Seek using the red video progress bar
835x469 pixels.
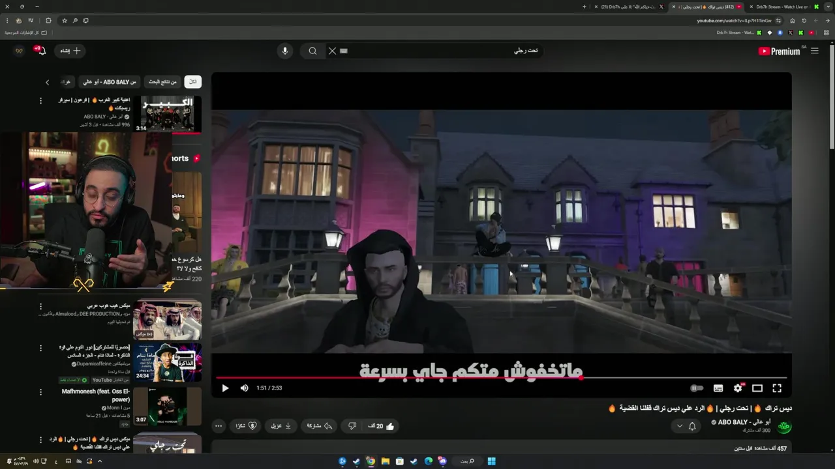pos(502,377)
